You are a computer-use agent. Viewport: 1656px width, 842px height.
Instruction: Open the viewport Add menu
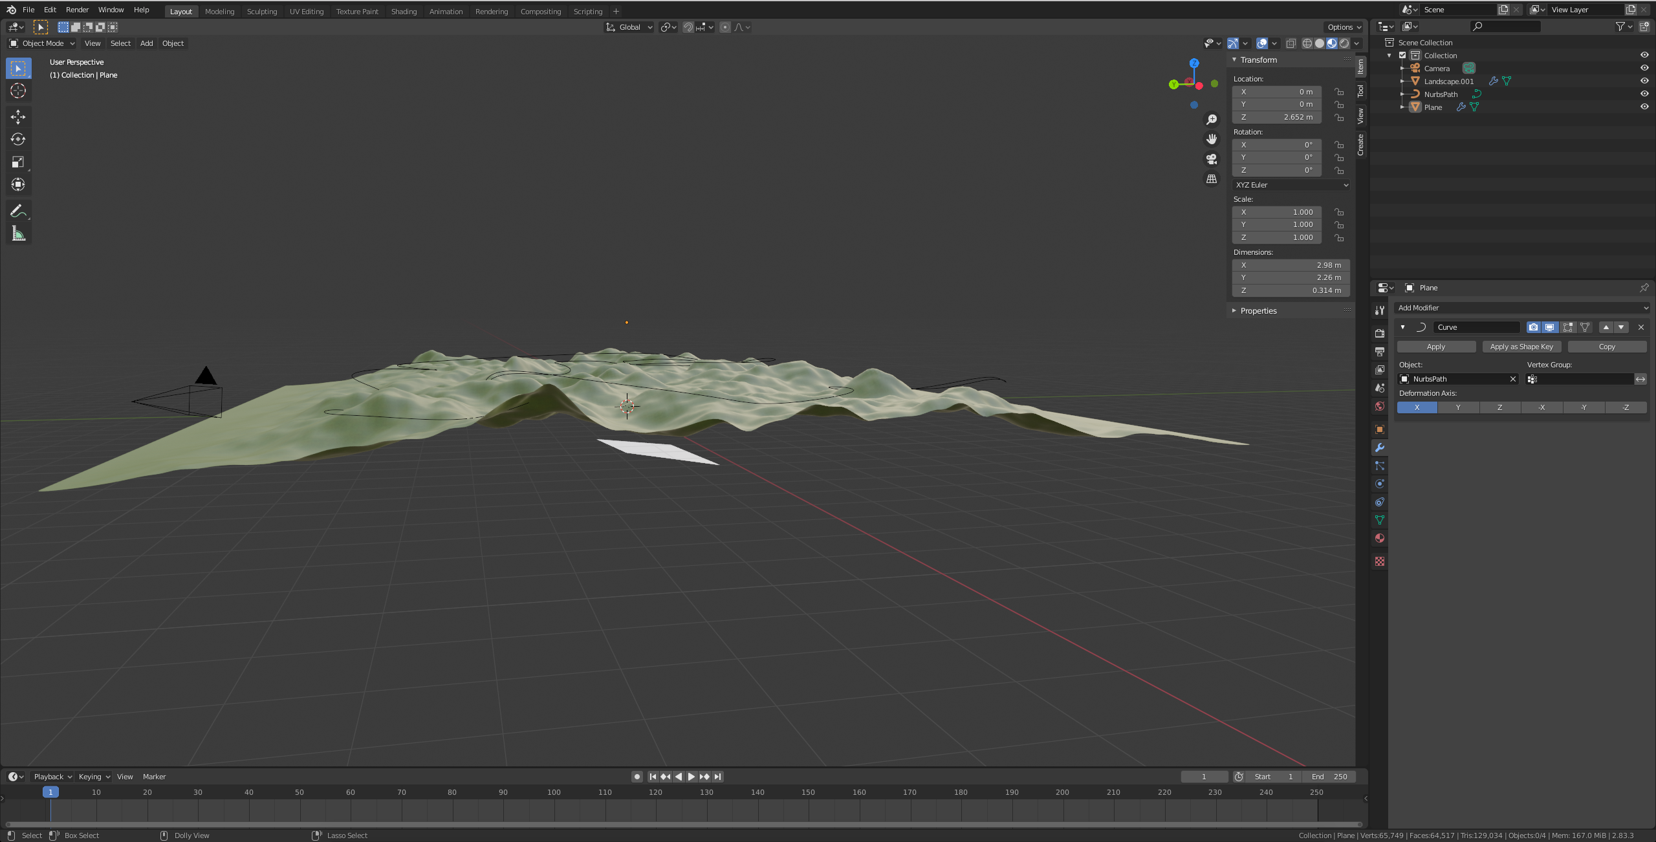(x=147, y=43)
